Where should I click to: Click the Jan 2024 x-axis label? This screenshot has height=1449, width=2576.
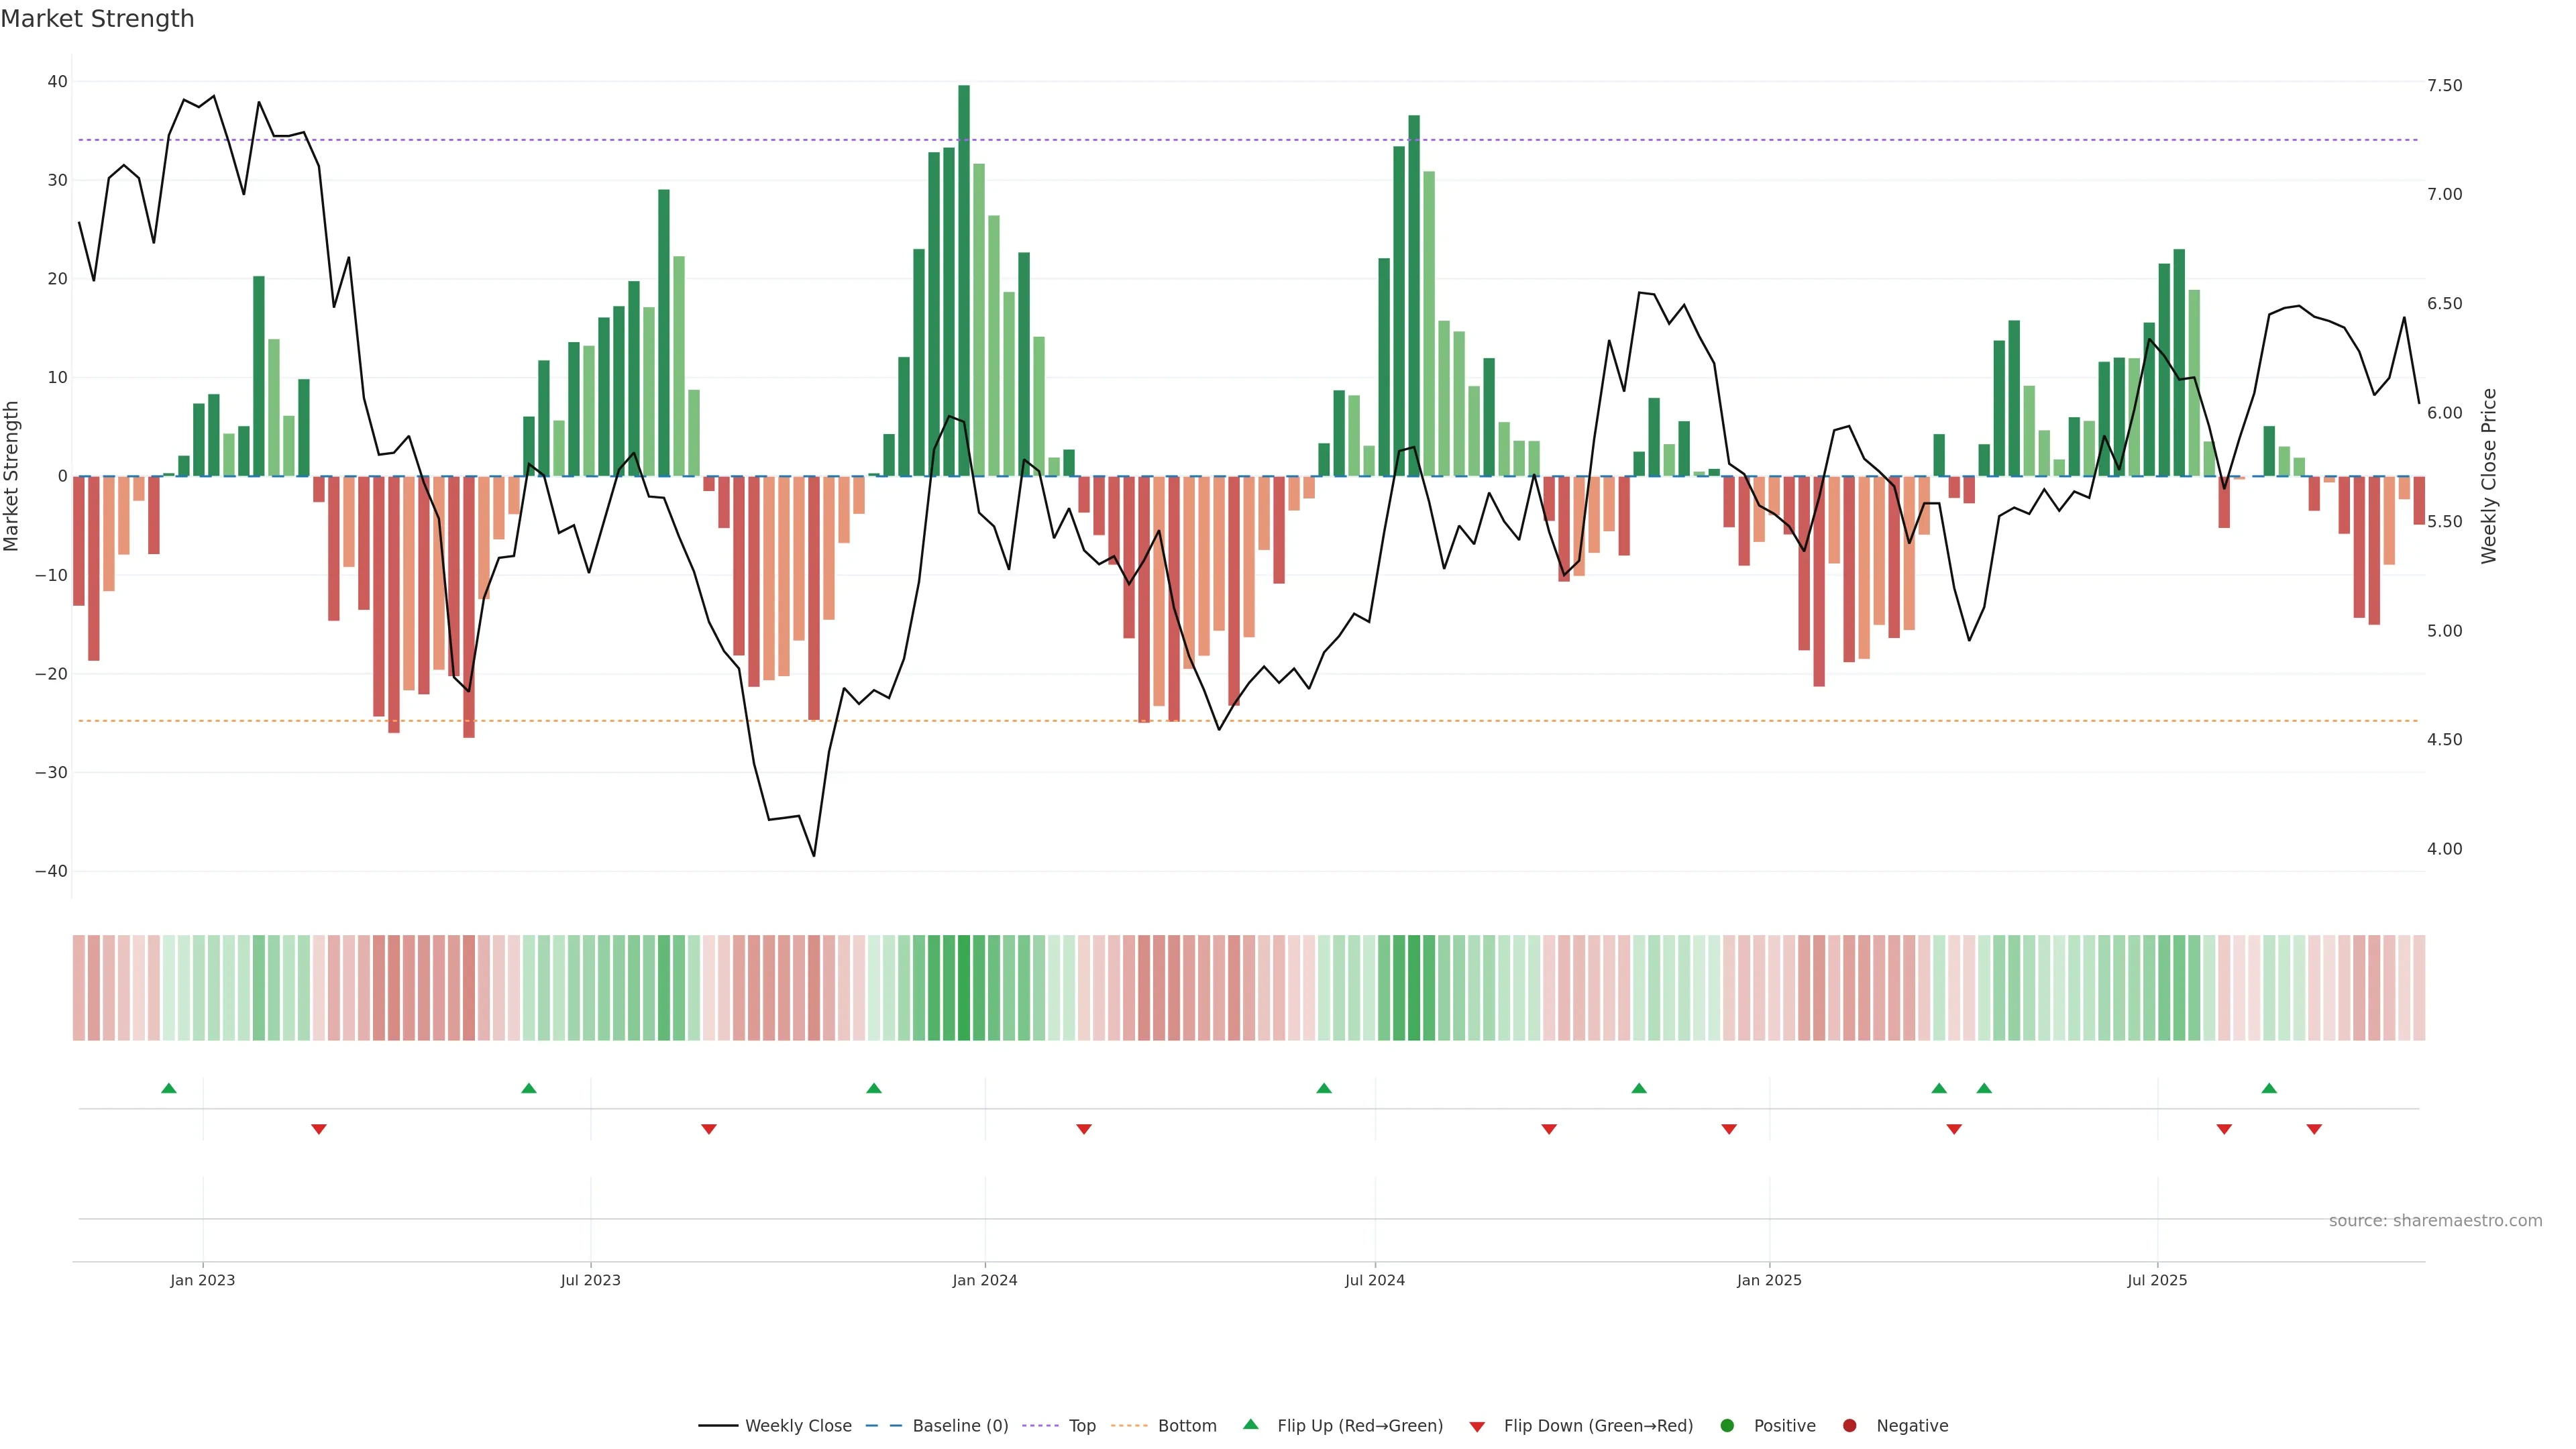click(x=984, y=1280)
